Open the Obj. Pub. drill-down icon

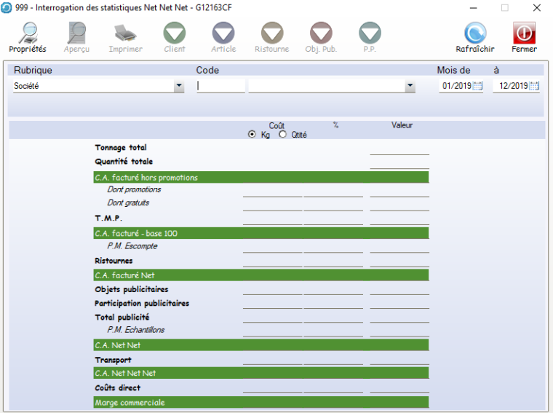pos(321,34)
